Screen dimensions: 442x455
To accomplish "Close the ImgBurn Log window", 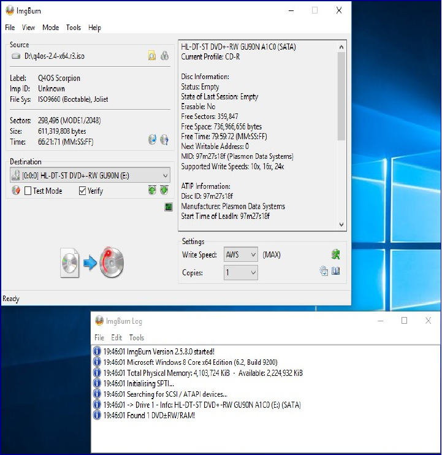I will 428,320.
